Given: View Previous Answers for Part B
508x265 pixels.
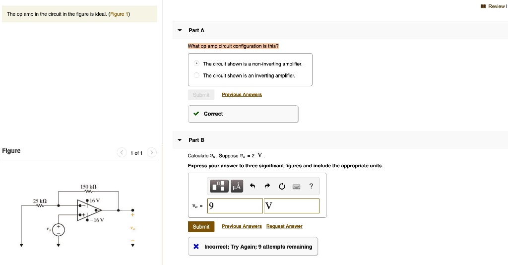Looking at the screenshot, I should 242,226.
